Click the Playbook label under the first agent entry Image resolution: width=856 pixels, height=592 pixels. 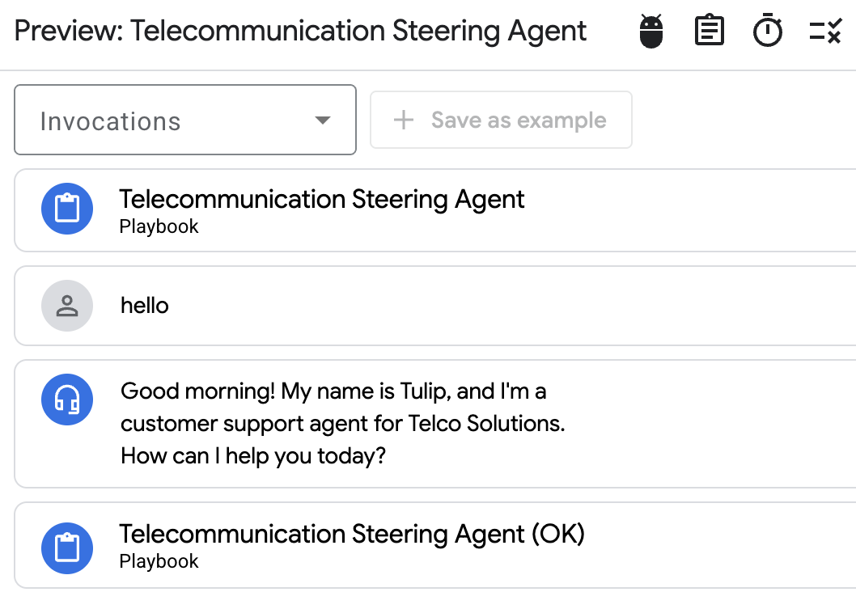pyautogui.click(x=159, y=226)
